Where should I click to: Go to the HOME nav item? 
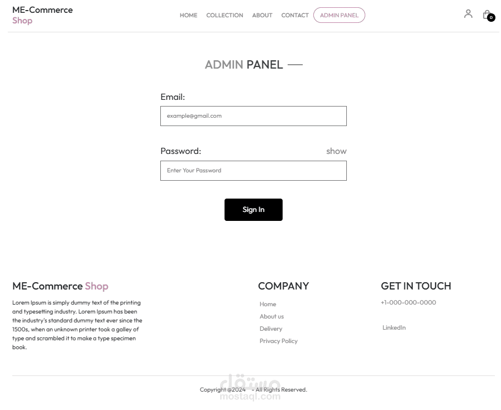pos(189,15)
